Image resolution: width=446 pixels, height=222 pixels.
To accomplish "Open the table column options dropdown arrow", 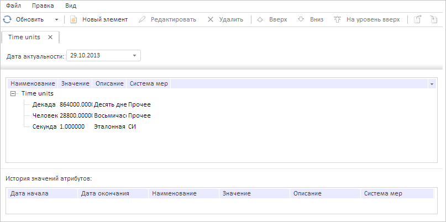I will pyautogui.click(x=431, y=84).
